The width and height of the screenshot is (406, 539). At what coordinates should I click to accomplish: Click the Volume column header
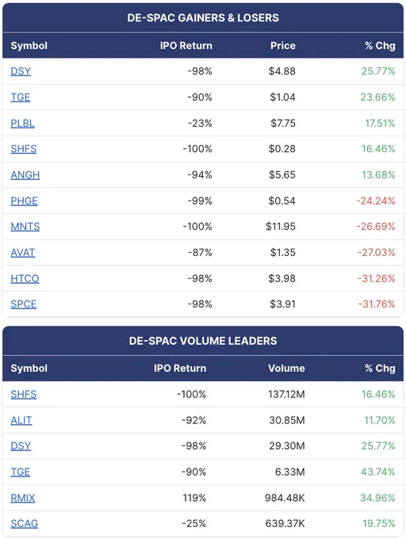[286, 368]
